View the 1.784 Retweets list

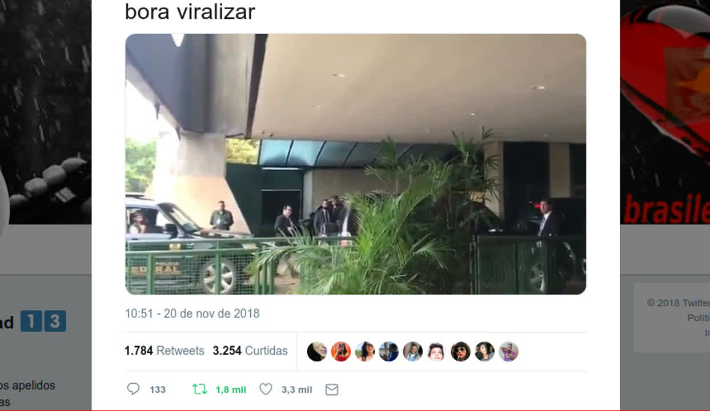(x=165, y=350)
